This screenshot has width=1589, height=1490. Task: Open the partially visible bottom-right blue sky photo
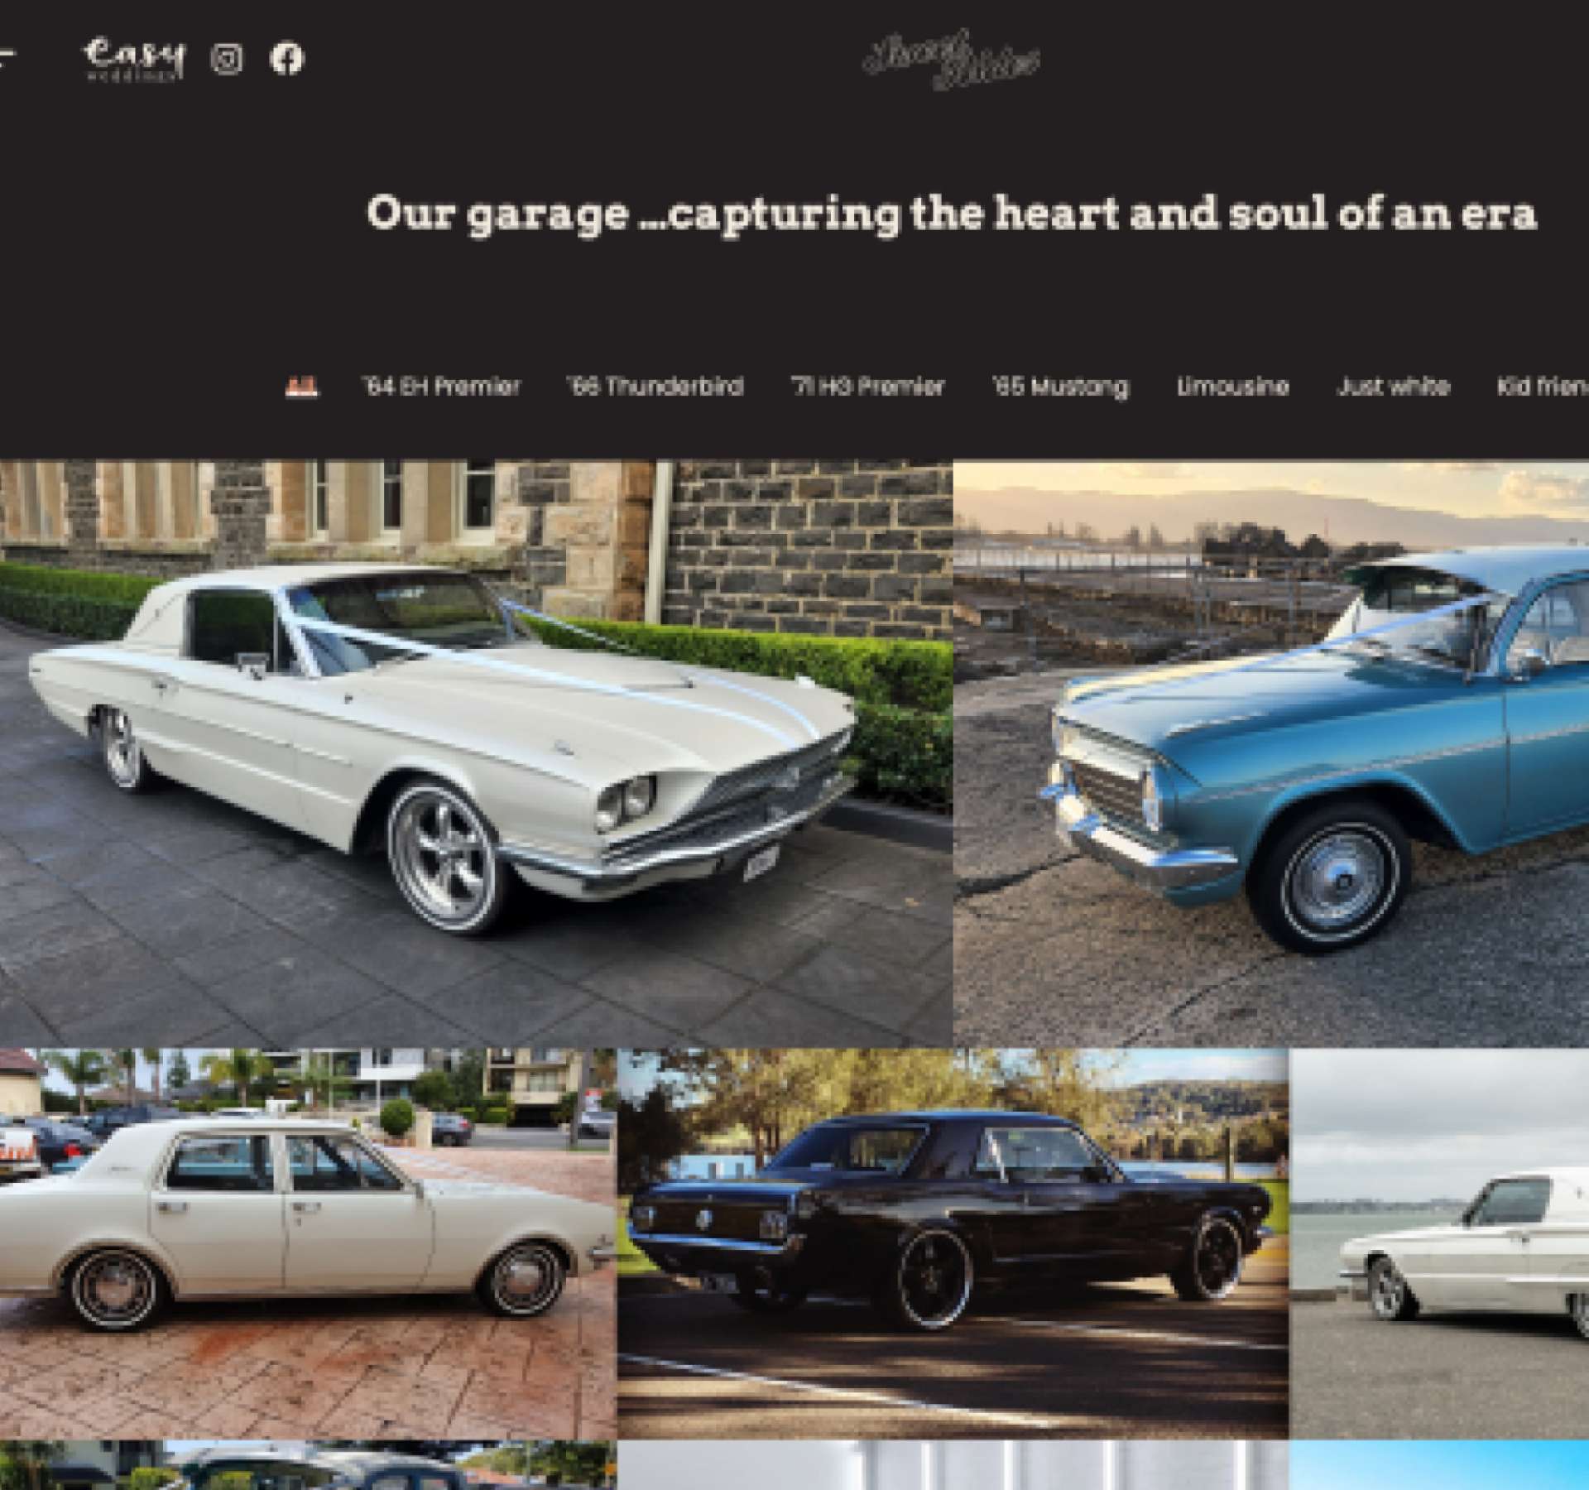(x=1439, y=1465)
